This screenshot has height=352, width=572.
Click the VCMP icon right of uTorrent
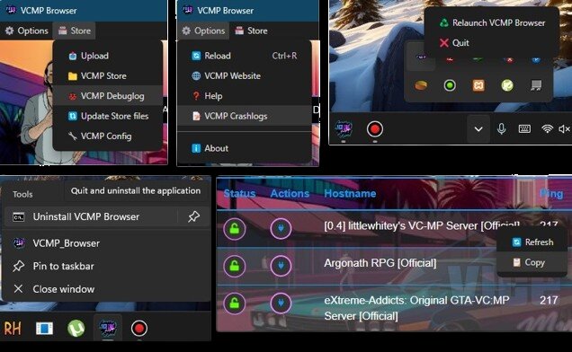pos(108,328)
